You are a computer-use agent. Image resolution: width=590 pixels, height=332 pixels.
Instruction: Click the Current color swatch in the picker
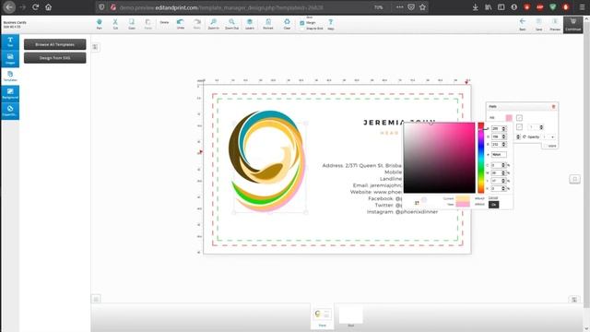(463, 198)
